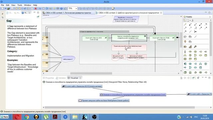The height and width of the screenshot is (120, 213).
Task: Switch to the first CBEA in ESE context tab
Action: click(67, 13)
